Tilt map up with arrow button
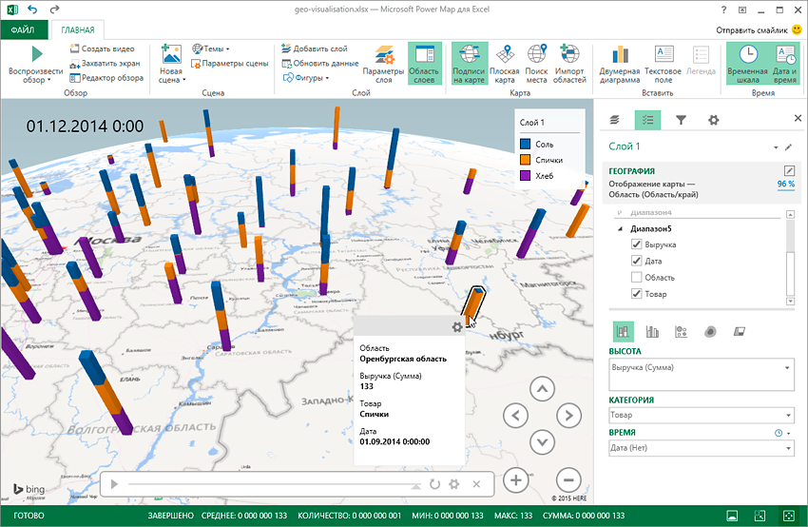This screenshot has height=527, width=808. click(x=542, y=389)
